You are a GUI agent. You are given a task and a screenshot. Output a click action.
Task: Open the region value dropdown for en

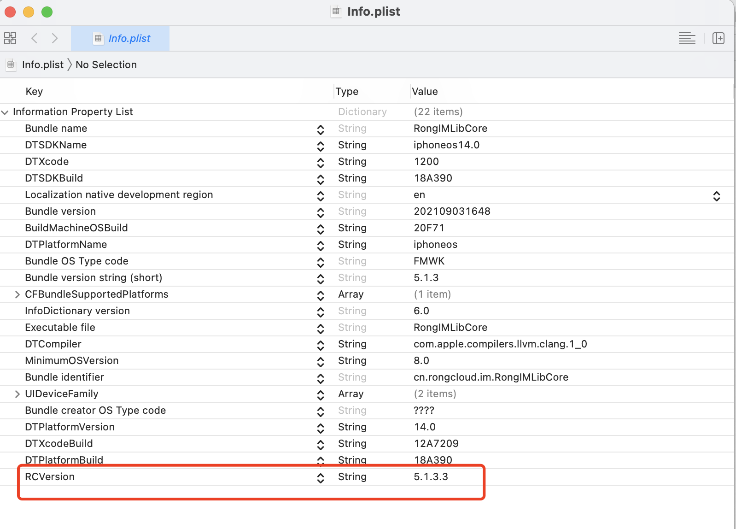[717, 196]
